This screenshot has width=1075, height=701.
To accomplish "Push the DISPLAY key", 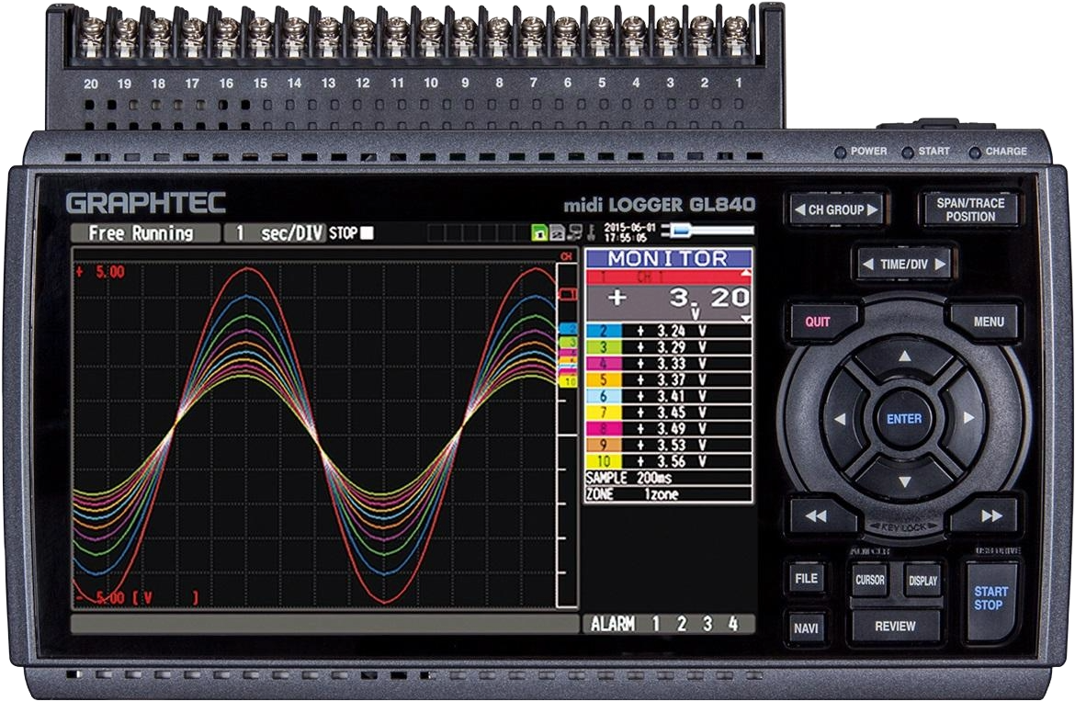I will (x=922, y=581).
